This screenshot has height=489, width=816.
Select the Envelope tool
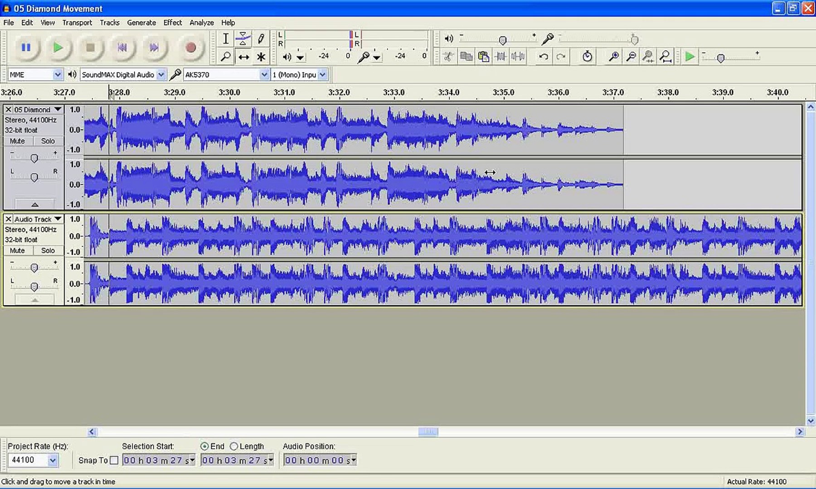(244, 39)
